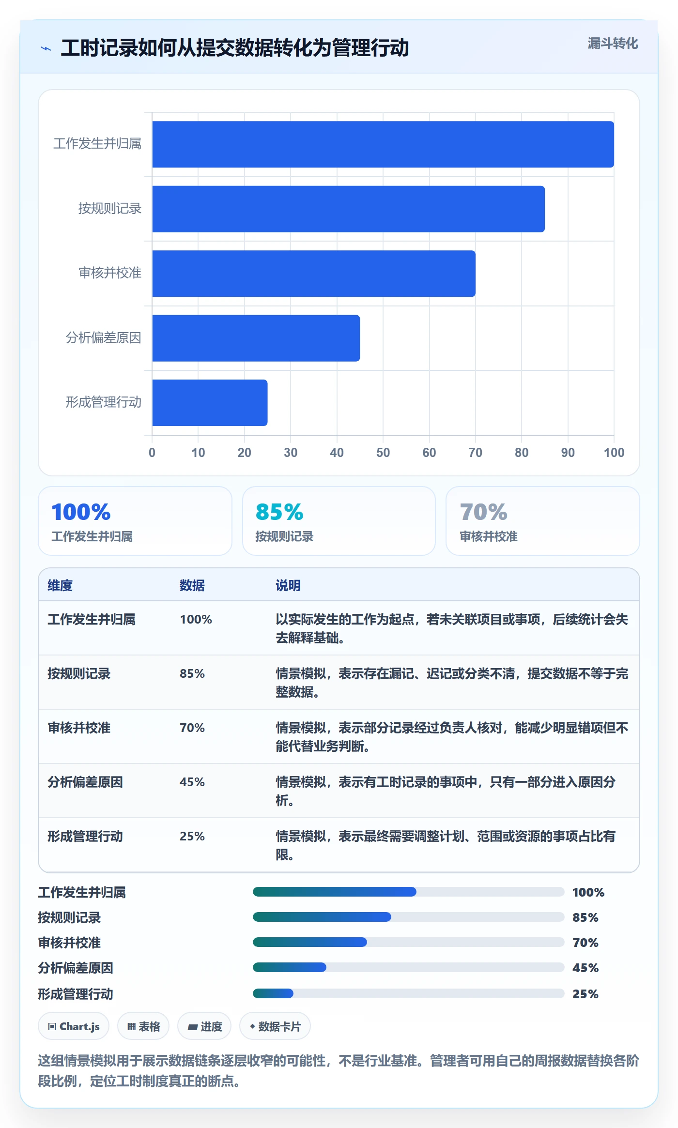Click the footer note starting 这组情景模拟

coord(339,1070)
